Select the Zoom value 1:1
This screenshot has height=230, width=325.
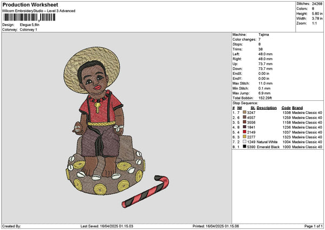coord(314,23)
